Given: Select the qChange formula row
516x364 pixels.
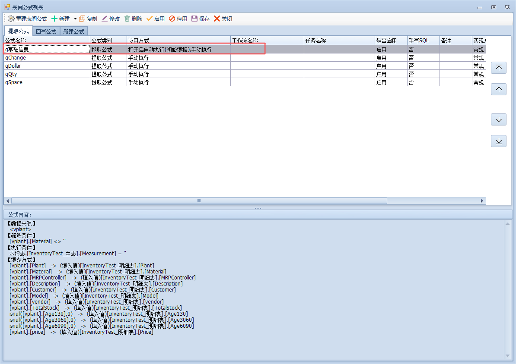Looking at the screenshot, I should pyautogui.click(x=245, y=57).
